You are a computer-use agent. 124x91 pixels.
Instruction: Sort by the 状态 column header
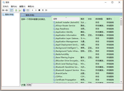pos(90,19)
